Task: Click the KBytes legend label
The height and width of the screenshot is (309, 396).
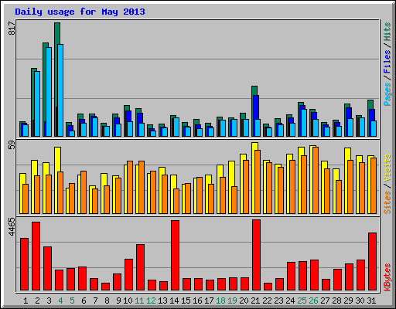Action: tap(387, 277)
